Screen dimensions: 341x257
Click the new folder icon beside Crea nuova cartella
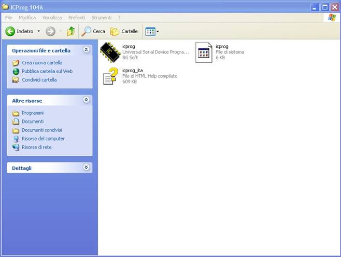coord(16,63)
